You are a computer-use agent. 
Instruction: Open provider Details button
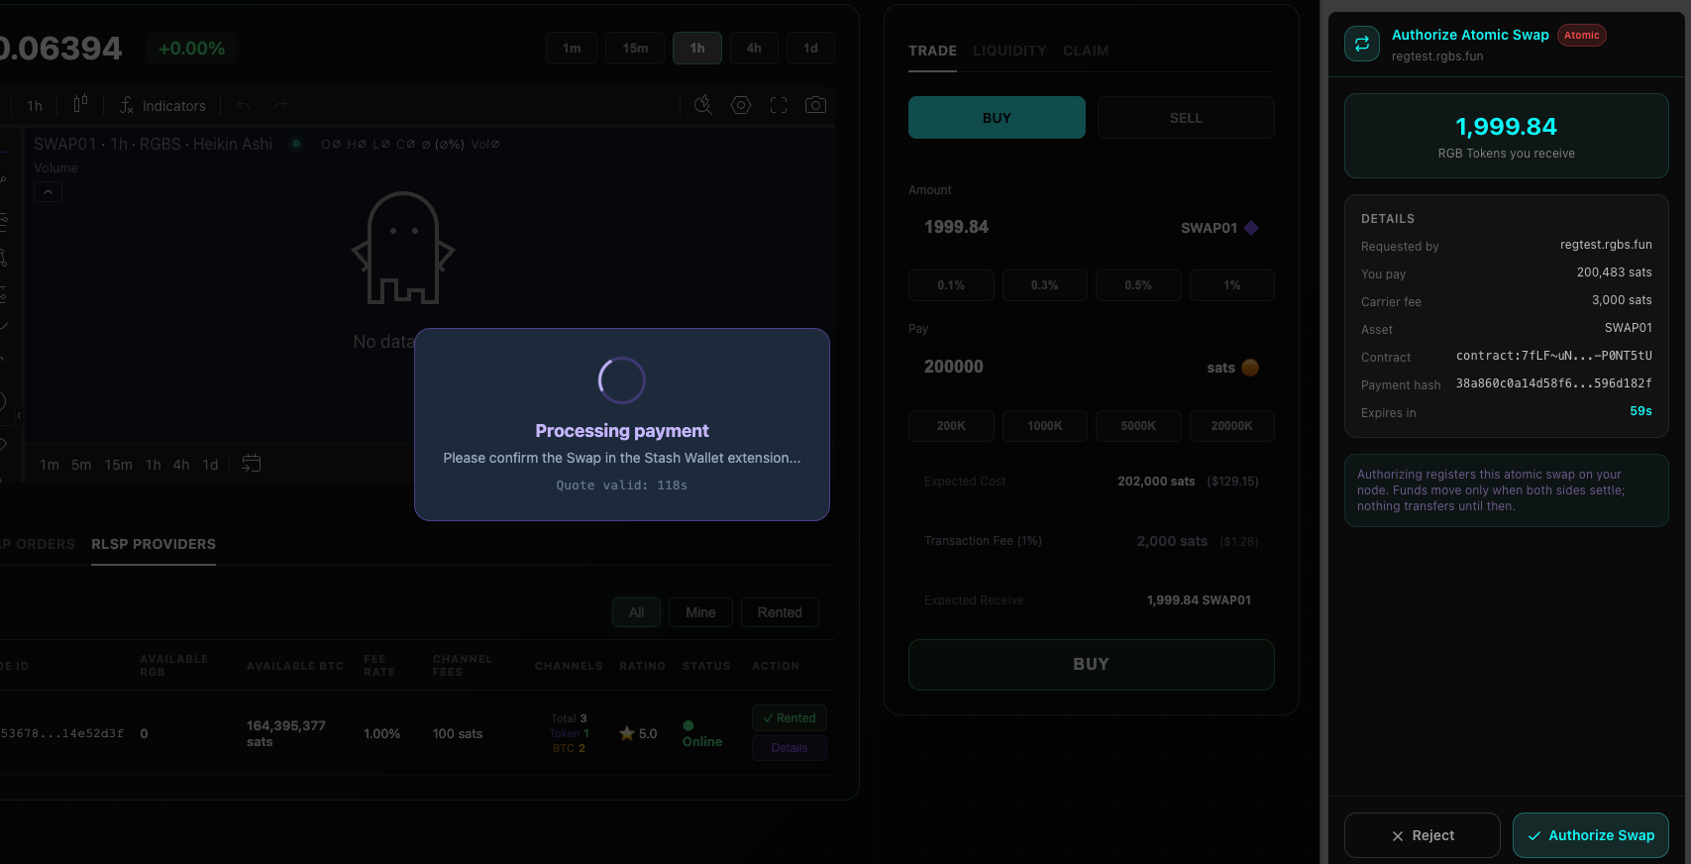[790, 748]
